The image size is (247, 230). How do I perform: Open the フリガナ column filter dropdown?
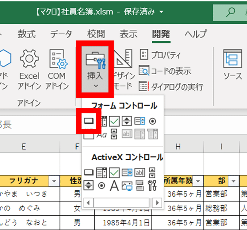coord(54,181)
